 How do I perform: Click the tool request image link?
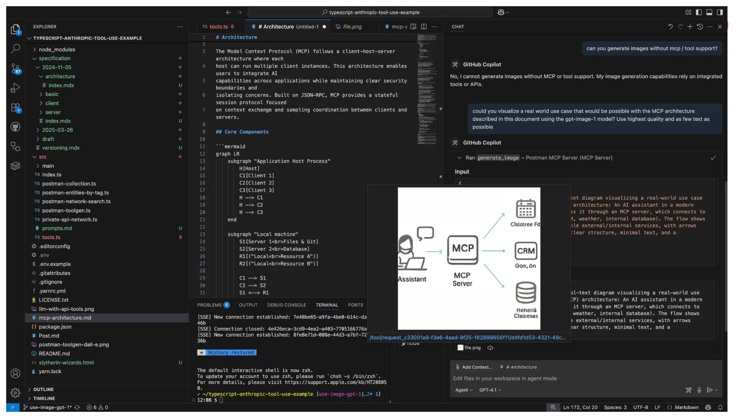tap(468, 337)
